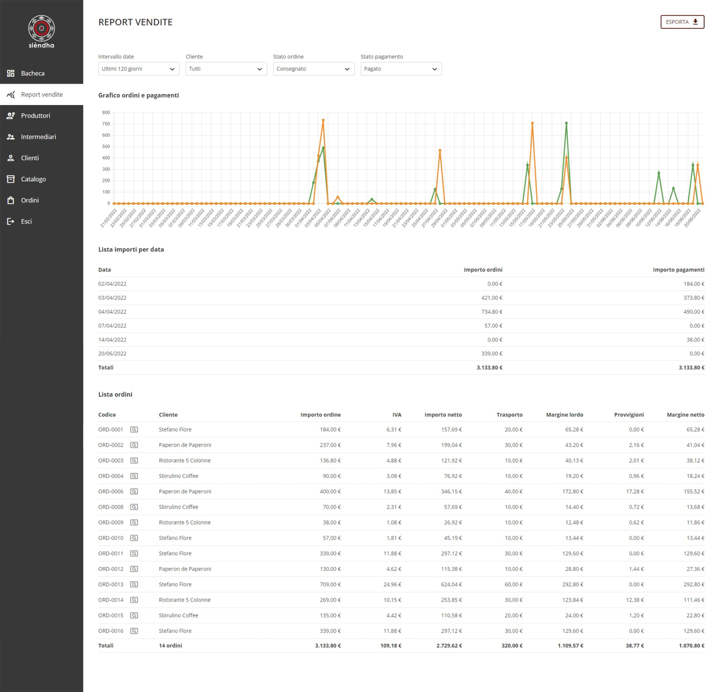Click Report vendite chart icon
Image resolution: width=717 pixels, height=692 pixels.
coord(11,94)
